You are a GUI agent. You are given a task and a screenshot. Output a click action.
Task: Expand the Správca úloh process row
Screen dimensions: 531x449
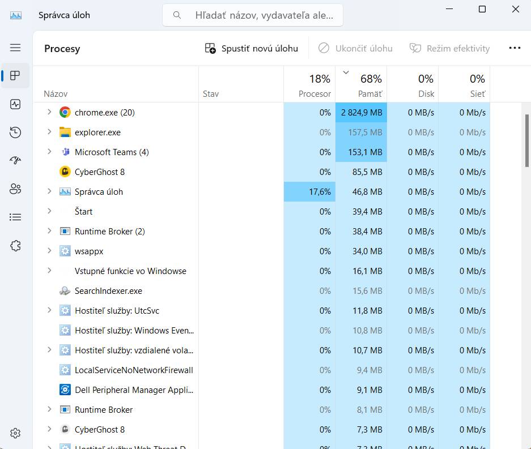click(49, 191)
